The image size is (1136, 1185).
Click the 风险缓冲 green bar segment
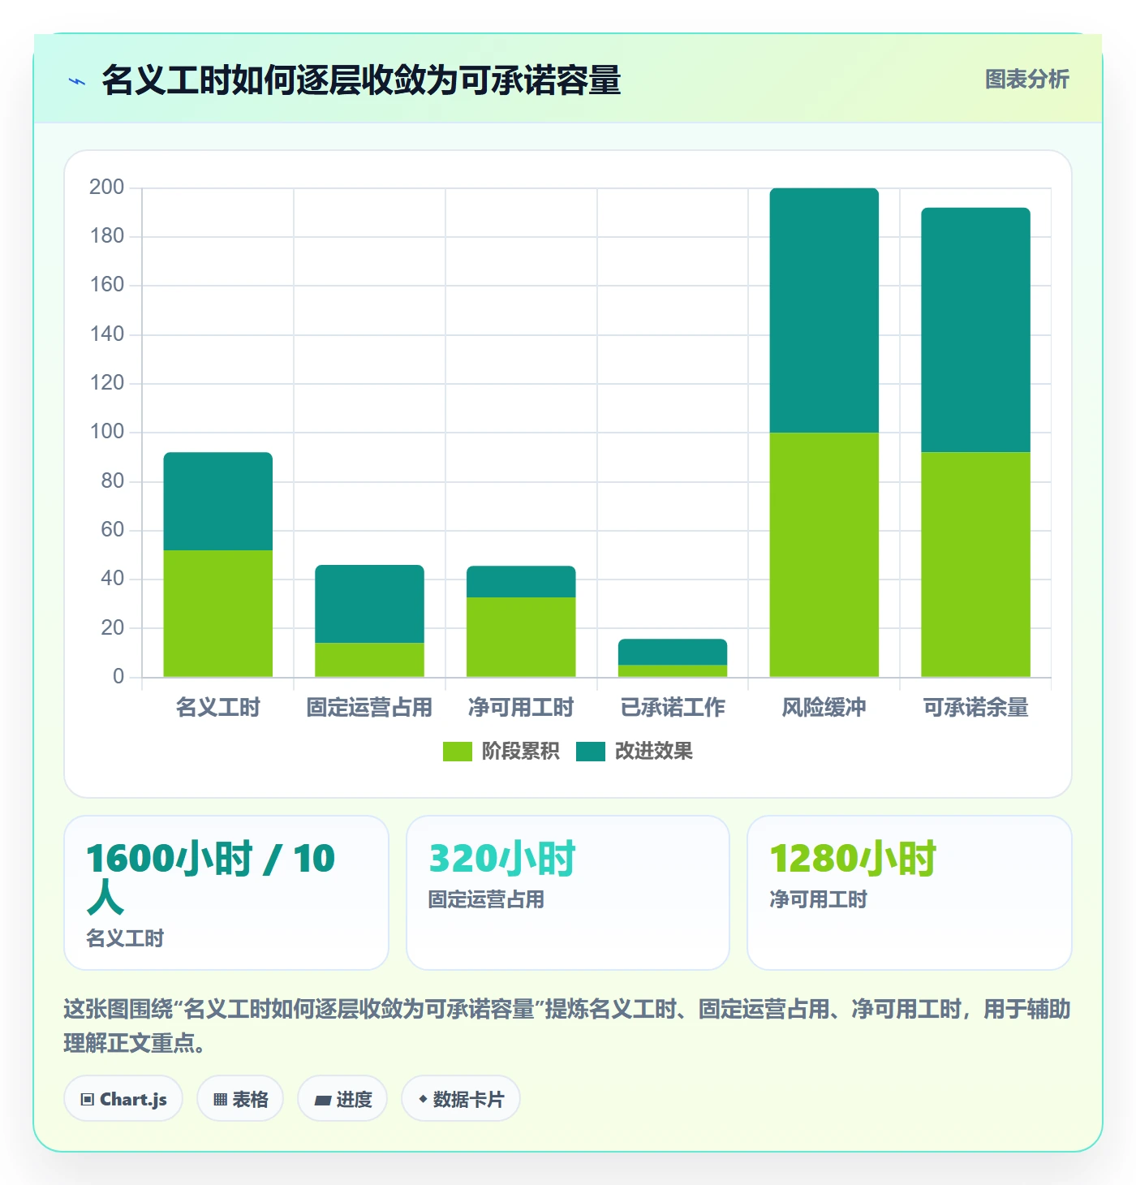coord(824,555)
